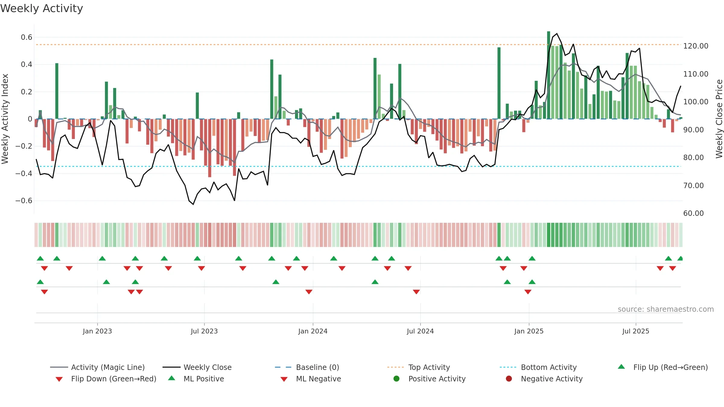
Task: Toggle the 'Flip Down (Green→Red)' legend label
Action: pyautogui.click(x=114, y=379)
